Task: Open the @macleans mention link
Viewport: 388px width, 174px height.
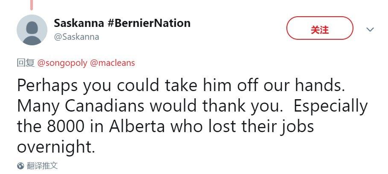Action: tap(112, 63)
